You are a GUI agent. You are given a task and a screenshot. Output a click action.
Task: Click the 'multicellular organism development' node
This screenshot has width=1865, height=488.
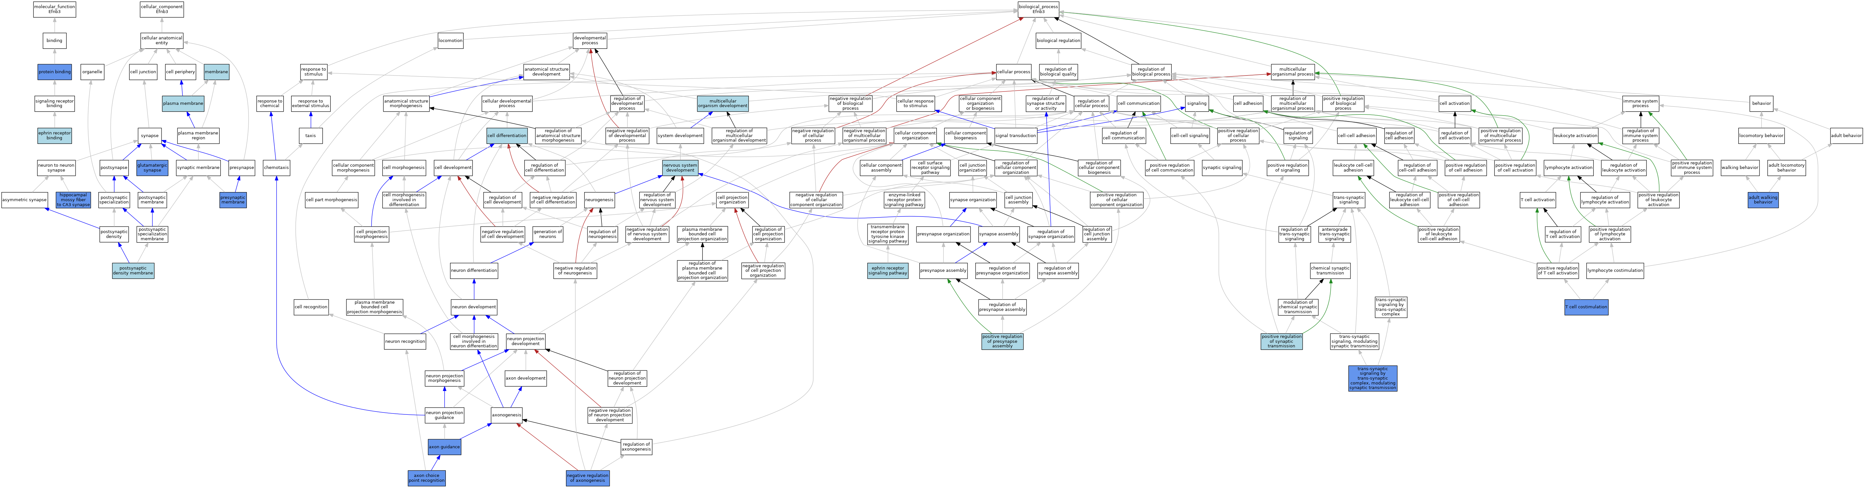(723, 104)
